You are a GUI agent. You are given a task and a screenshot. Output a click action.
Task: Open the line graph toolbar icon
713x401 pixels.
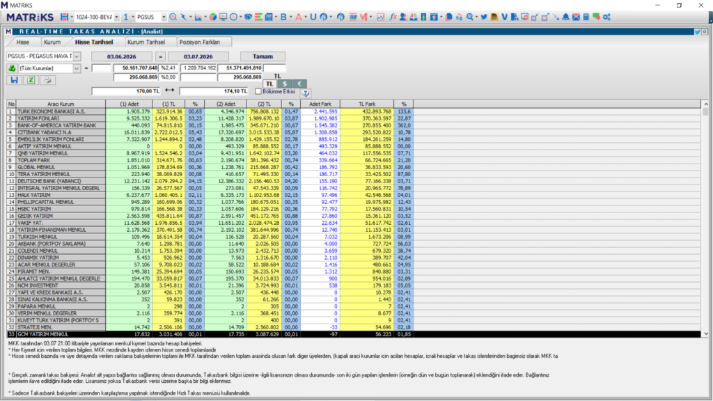click(x=381, y=17)
